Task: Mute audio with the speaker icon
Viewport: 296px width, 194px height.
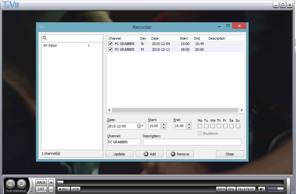Action: (x=262, y=189)
